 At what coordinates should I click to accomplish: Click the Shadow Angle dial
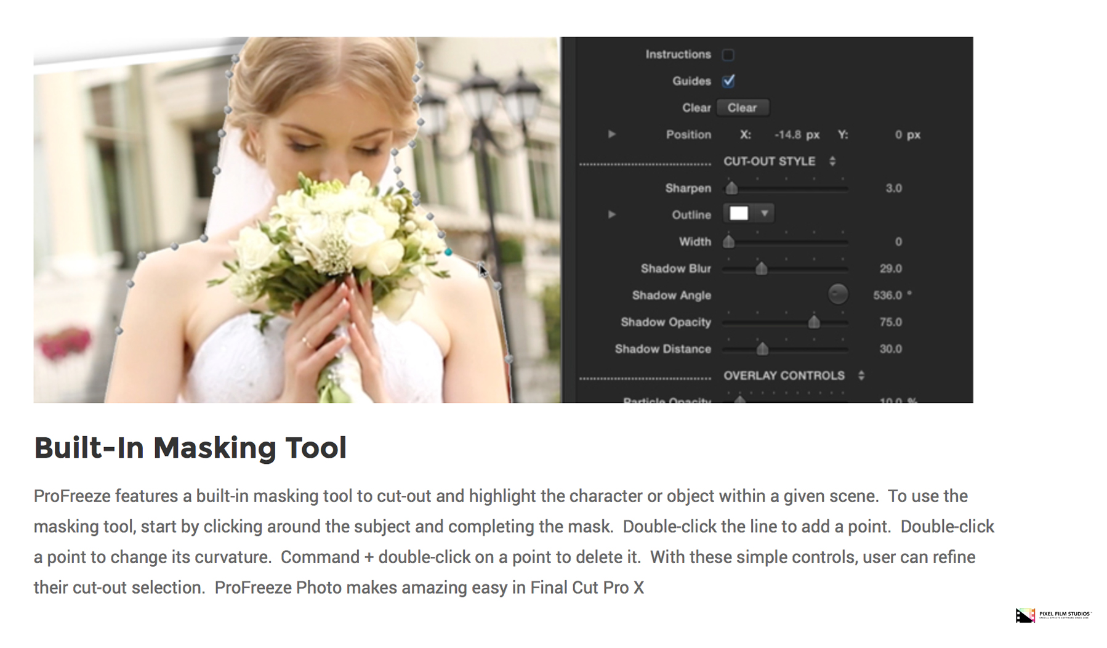tap(837, 294)
